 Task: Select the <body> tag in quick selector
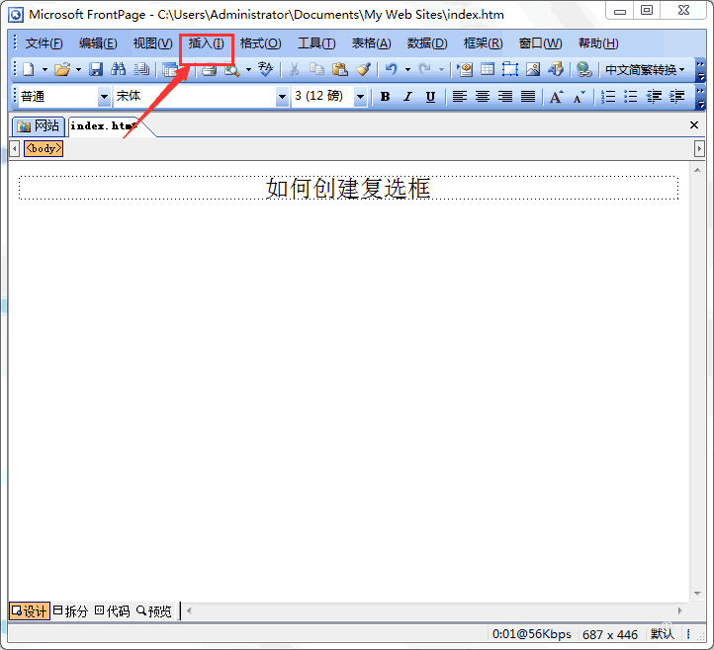pyautogui.click(x=44, y=149)
